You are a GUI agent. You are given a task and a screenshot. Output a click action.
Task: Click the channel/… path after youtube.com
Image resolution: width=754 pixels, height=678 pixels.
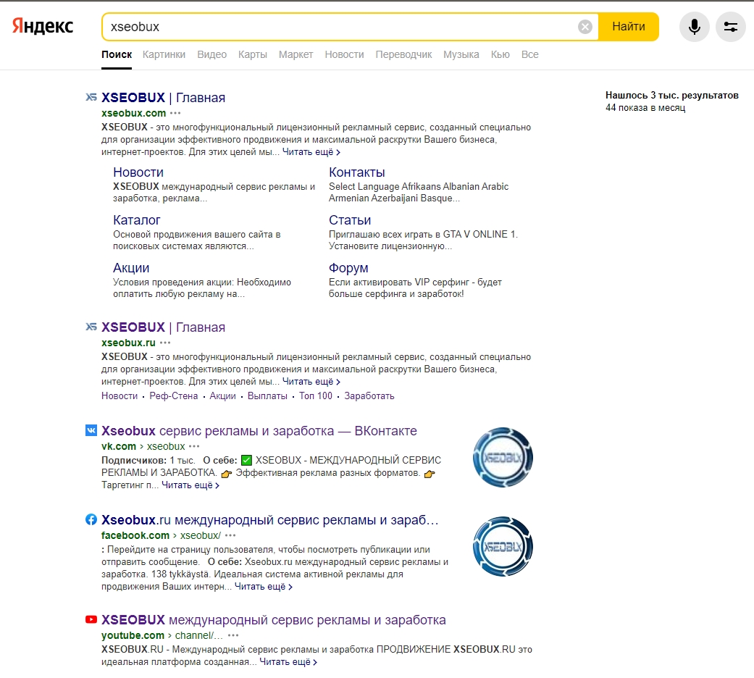click(x=199, y=635)
